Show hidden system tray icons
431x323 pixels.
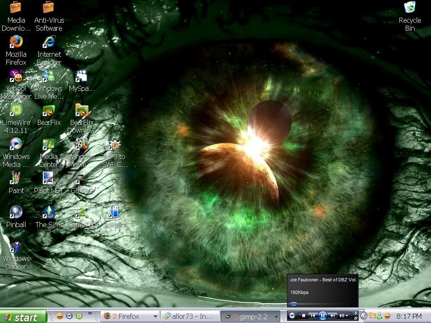[364, 316]
